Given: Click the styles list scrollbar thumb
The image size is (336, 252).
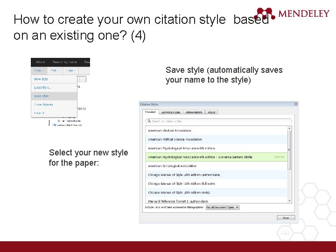Looking at the screenshot, I should coord(289,150).
